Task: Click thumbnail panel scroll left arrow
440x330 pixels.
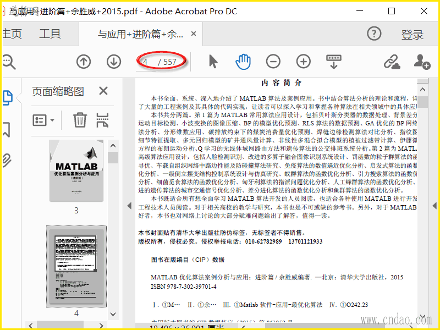Action: 31,326
